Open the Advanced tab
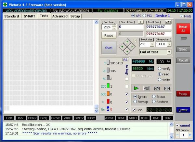The height and width of the screenshot is (142, 195). [60, 16]
